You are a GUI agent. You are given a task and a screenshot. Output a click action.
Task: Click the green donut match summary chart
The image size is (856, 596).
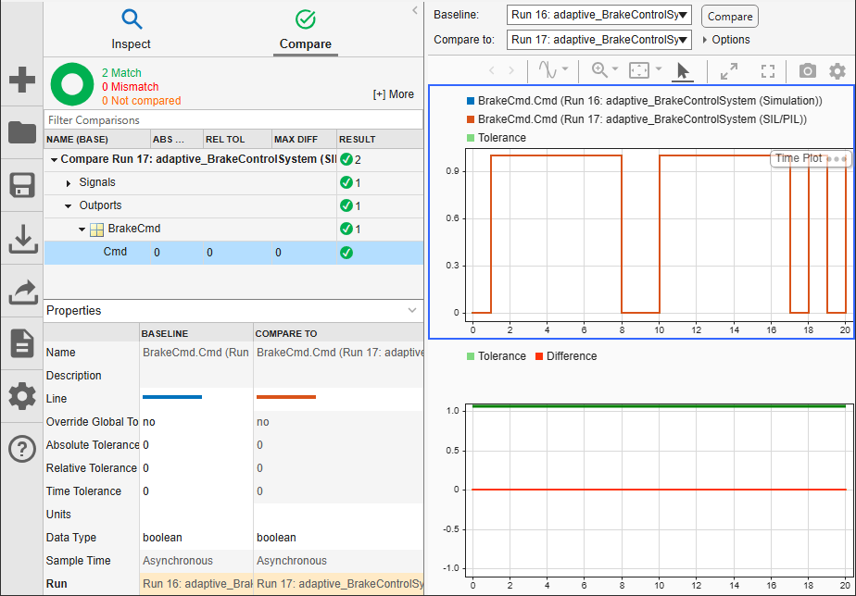click(72, 84)
